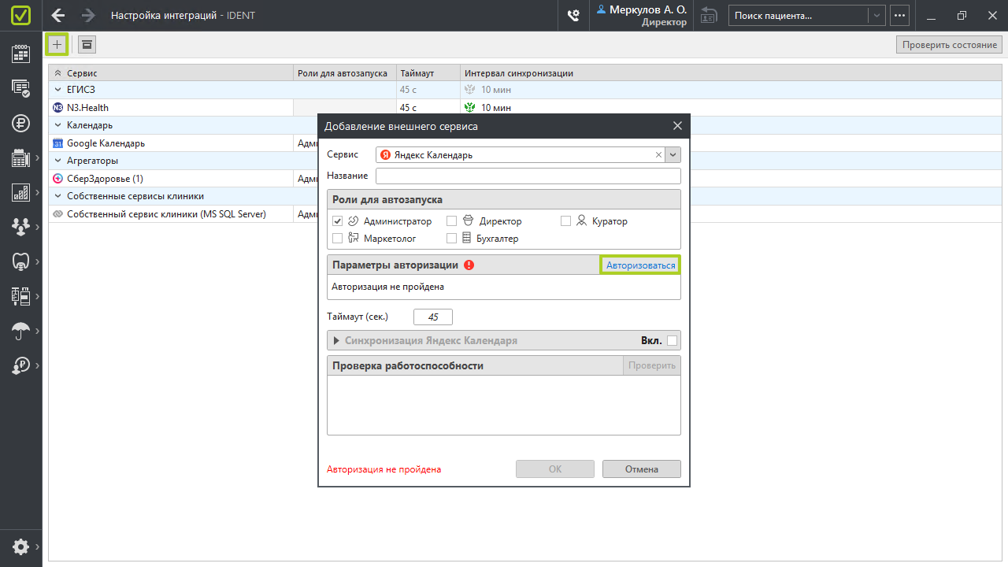Open the patients group sidebar section
Image resolution: width=1008 pixels, height=567 pixels.
point(20,227)
